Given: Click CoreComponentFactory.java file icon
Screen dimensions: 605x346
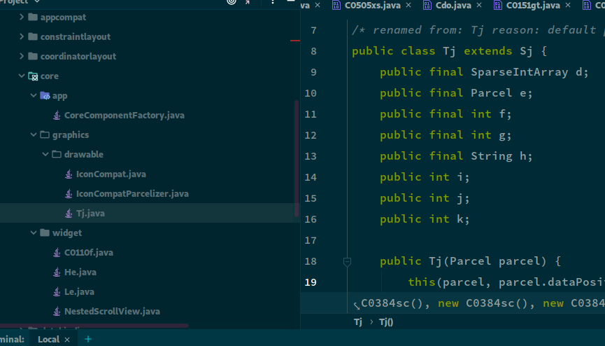Looking at the screenshot, I should [57, 115].
